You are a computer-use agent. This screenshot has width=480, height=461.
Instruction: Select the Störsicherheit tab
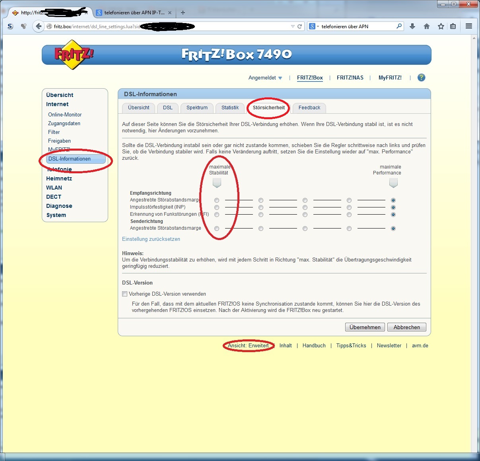(269, 108)
